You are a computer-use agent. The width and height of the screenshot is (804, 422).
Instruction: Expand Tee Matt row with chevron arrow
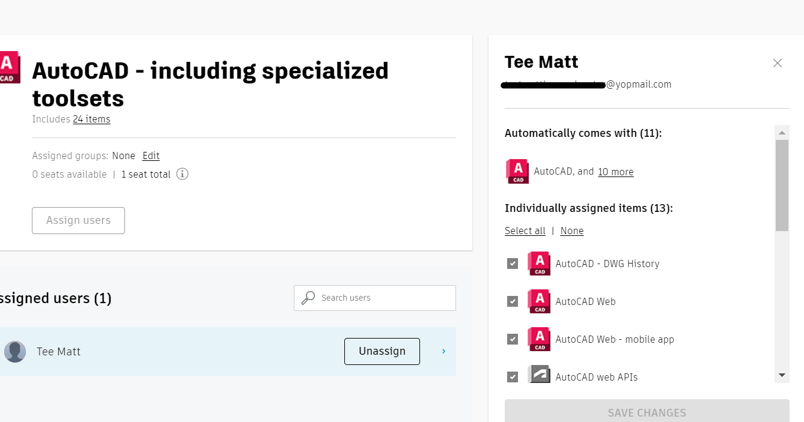444,351
